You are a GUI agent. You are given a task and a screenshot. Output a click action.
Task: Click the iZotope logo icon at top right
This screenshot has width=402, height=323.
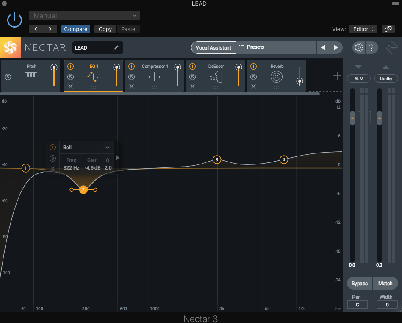point(391,47)
